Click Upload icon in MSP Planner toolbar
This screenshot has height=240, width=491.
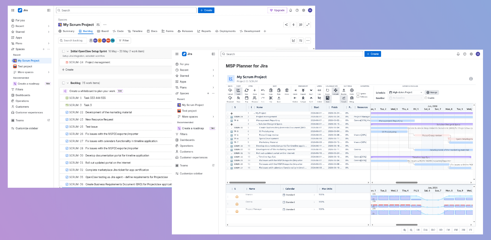[x=230, y=90]
